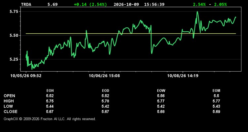Select the EOM open value 5.5
Screen dimensions: 248x132
[216, 96]
